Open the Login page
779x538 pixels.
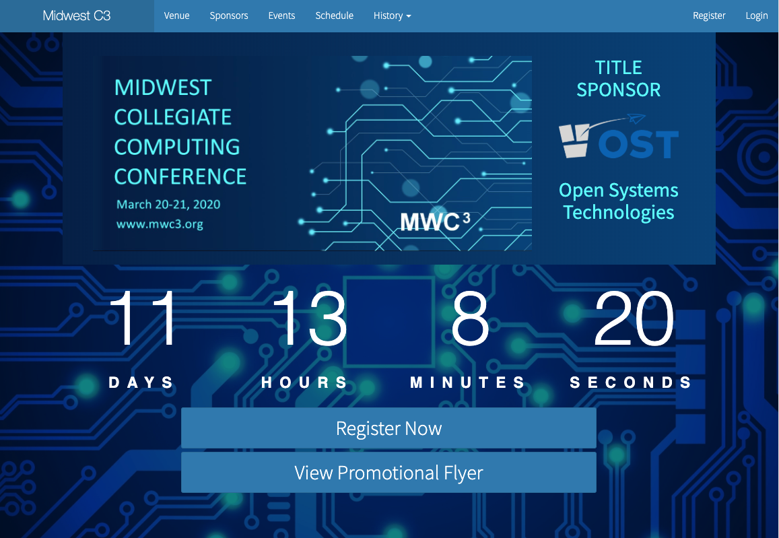tap(756, 15)
